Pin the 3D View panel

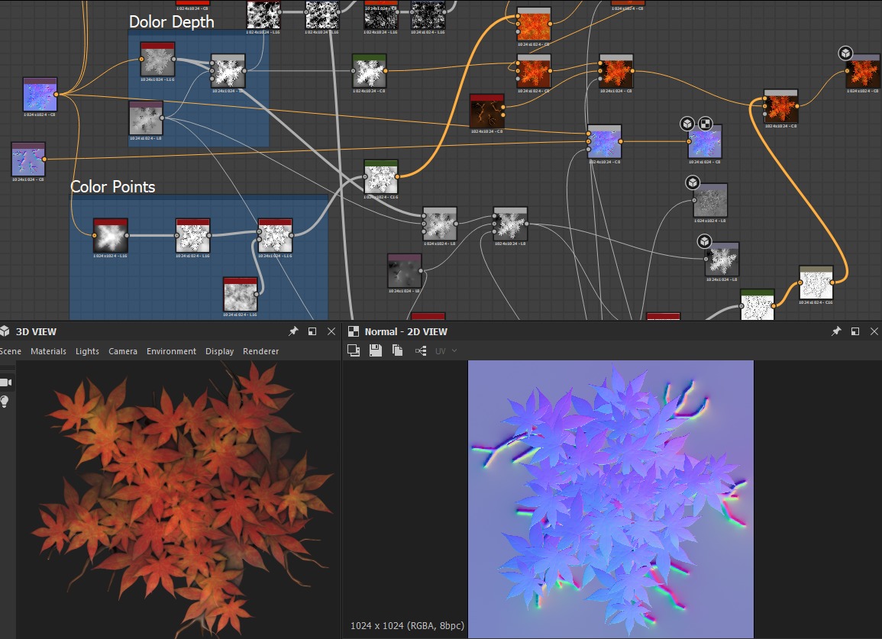pos(293,331)
